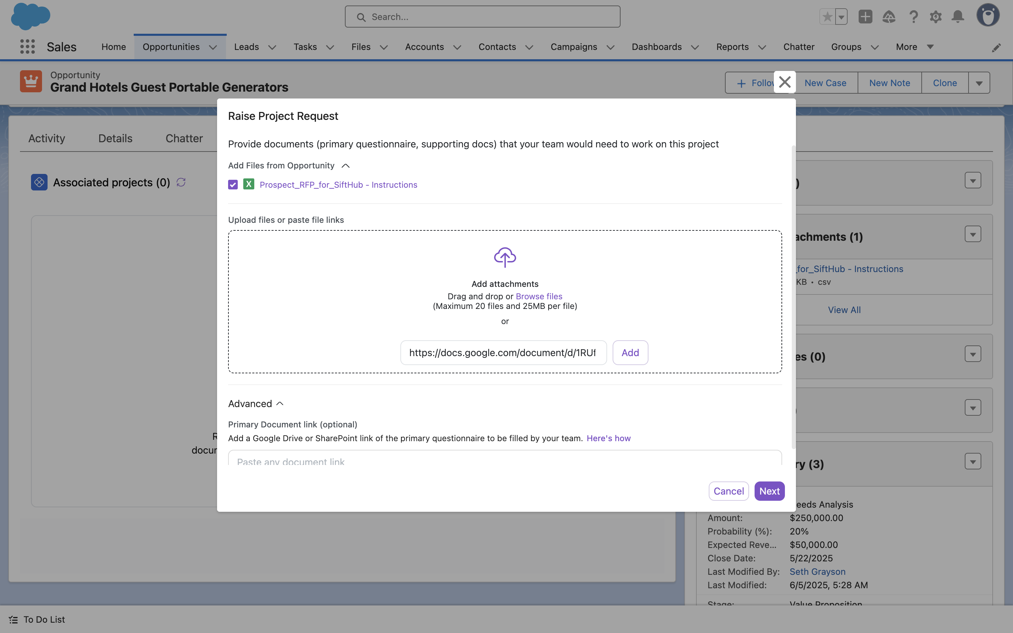Click the Trailhead guidance icon
1013x633 pixels.
pyautogui.click(x=889, y=17)
